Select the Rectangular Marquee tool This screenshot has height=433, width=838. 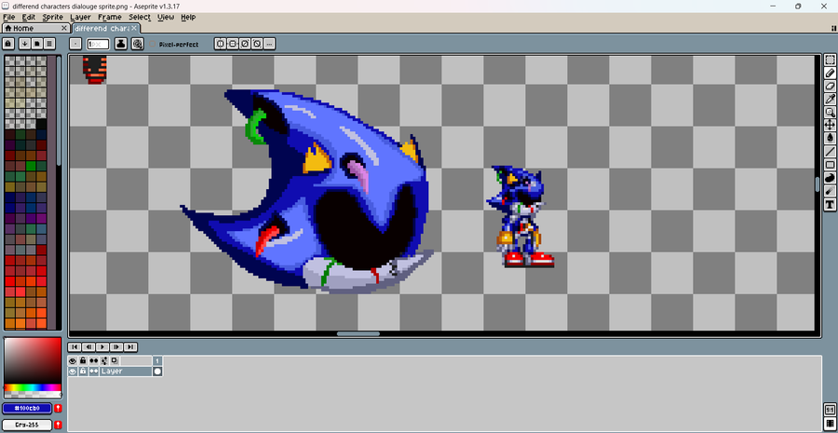click(x=830, y=60)
